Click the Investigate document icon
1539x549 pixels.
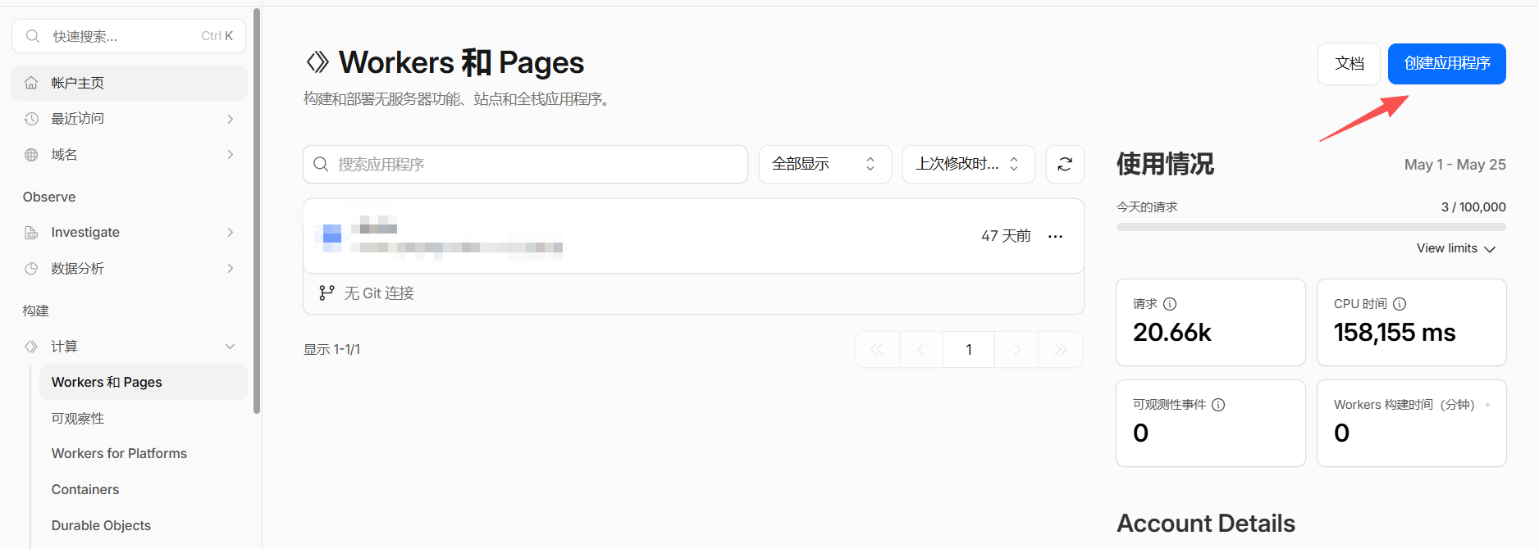[x=31, y=233]
